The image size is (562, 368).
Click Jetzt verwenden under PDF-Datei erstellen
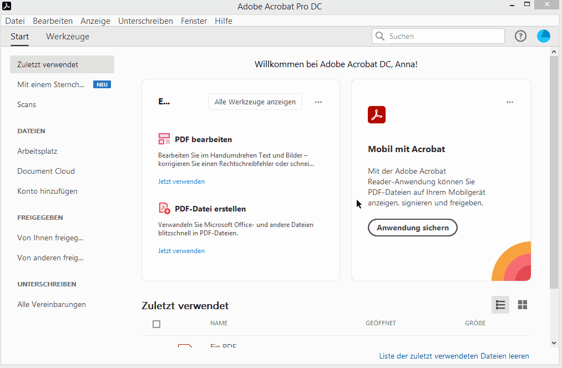point(181,251)
